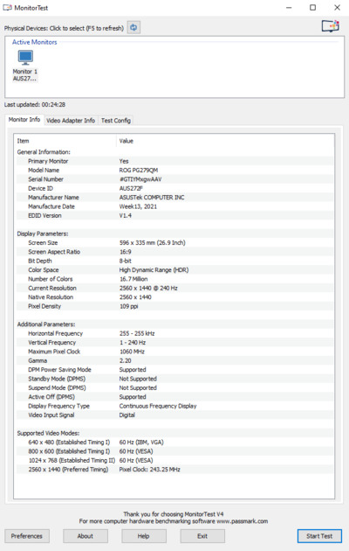This screenshot has height=551, width=349.
Task: Click the Supported Video Modes heading
Action: pos(48,433)
